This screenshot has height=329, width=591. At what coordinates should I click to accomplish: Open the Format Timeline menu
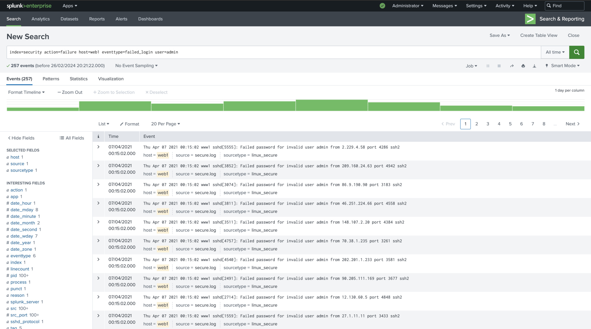click(26, 92)
